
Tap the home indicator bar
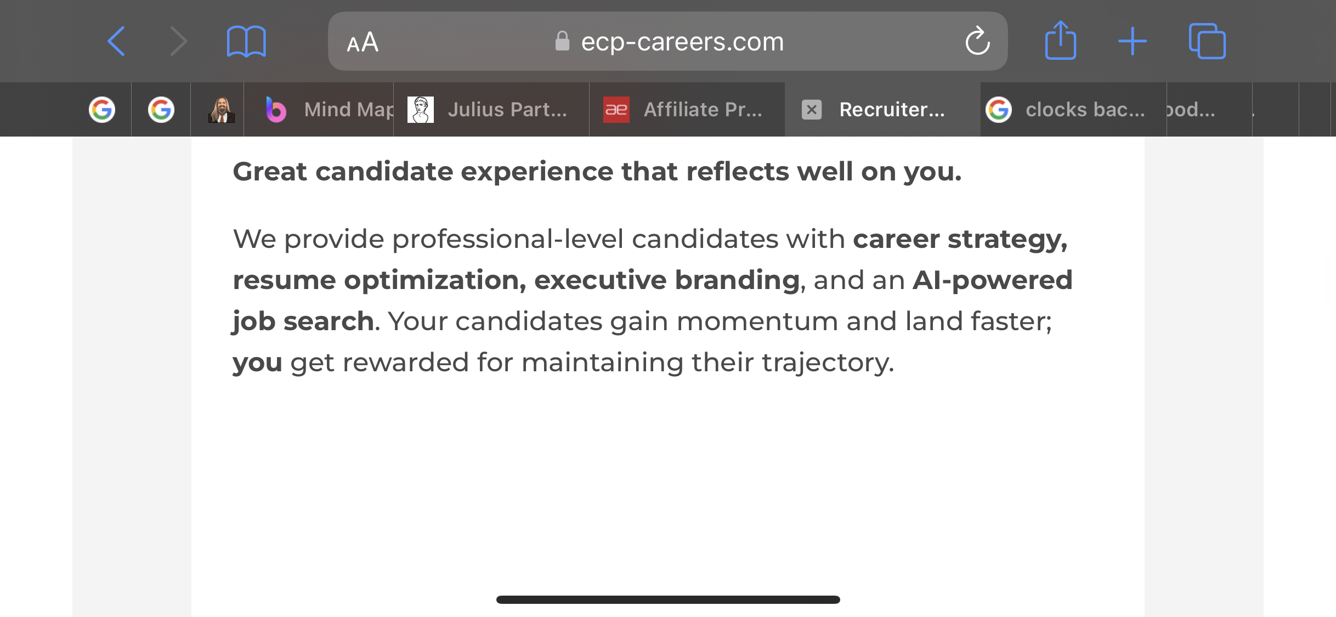[x=668, y=599]
